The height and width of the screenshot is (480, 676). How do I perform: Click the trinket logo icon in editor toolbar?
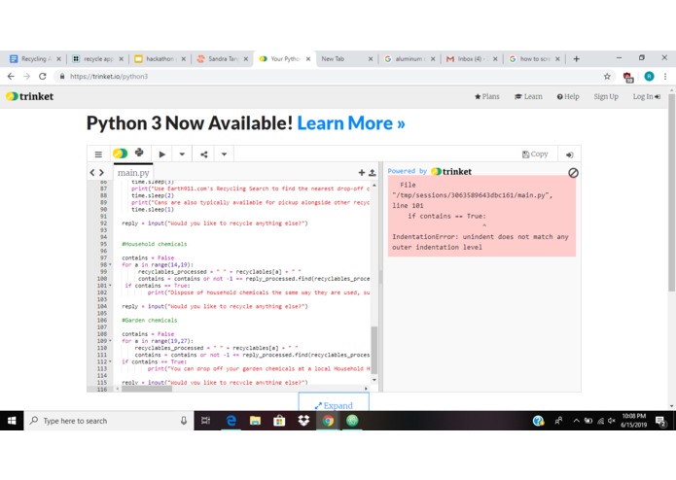pos(121,154)
